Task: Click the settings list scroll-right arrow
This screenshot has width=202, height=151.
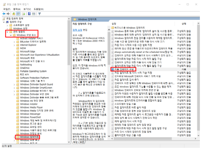Action: coord(195,139)
